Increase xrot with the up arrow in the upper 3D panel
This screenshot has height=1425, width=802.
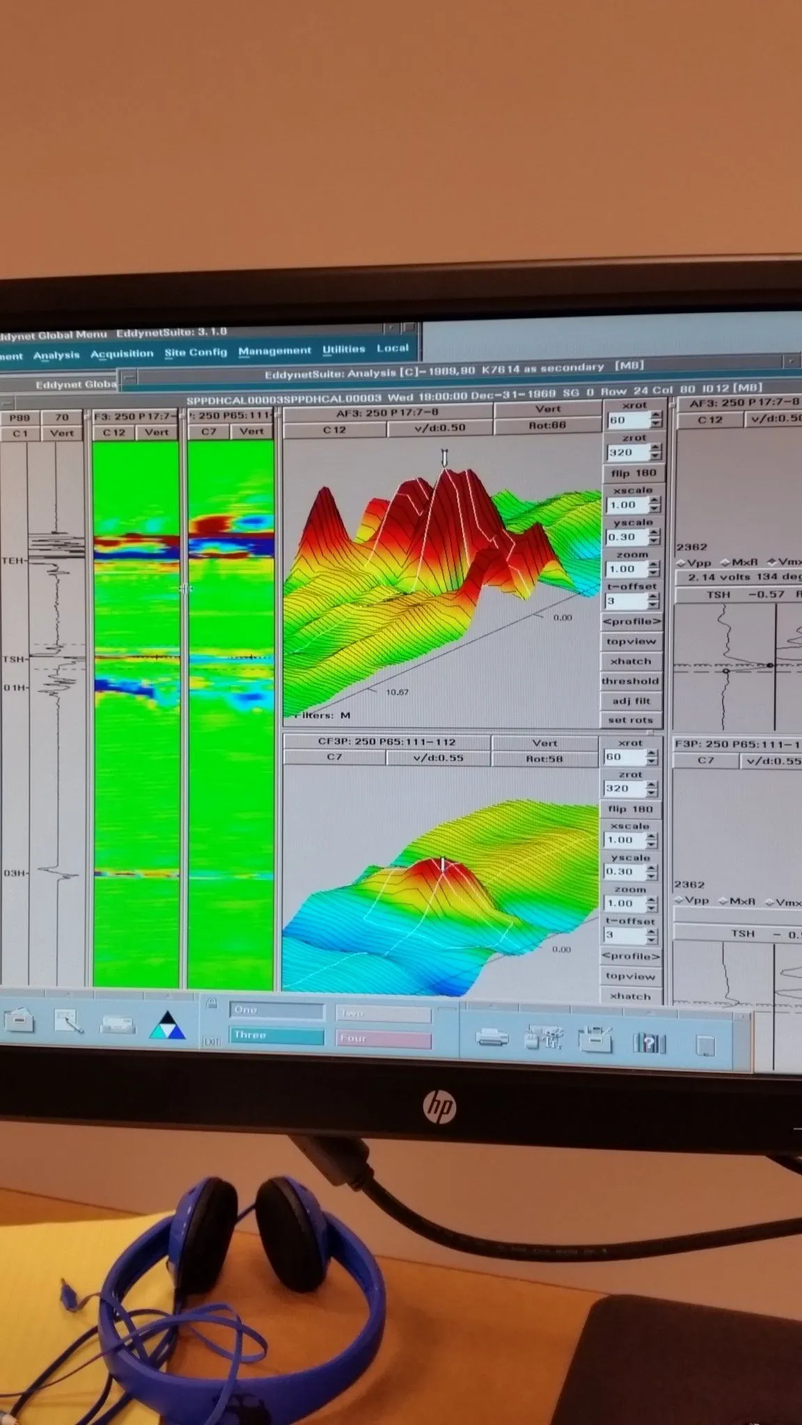click(x=655, y=415)
